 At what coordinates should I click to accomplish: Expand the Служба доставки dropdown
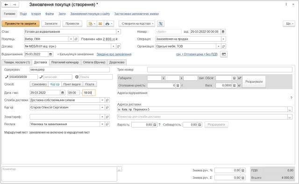(x=102, y=100)
